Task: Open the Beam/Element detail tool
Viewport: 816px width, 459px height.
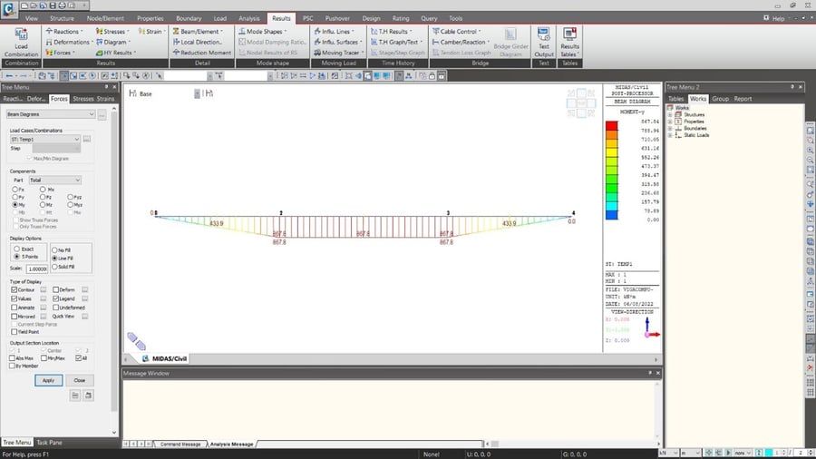Action: click(x=200, y=31)
